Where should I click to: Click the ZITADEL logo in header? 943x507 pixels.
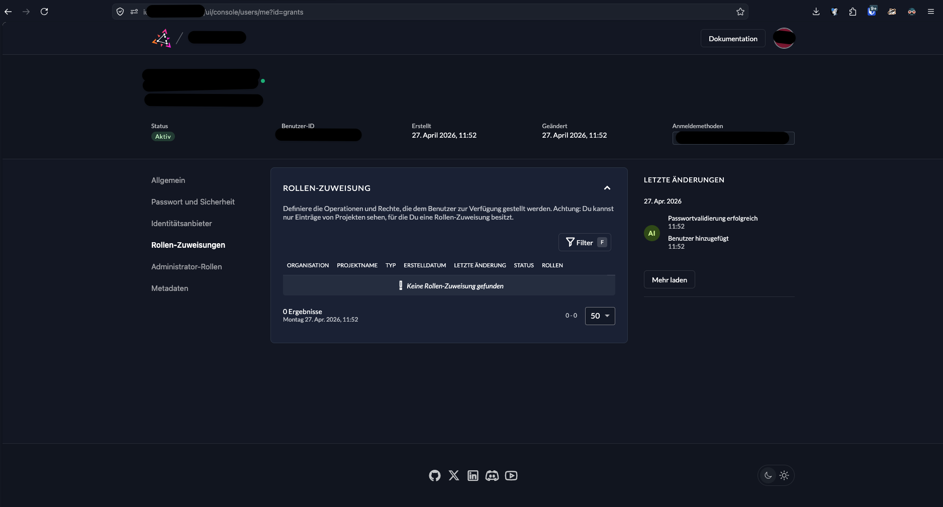162,38
